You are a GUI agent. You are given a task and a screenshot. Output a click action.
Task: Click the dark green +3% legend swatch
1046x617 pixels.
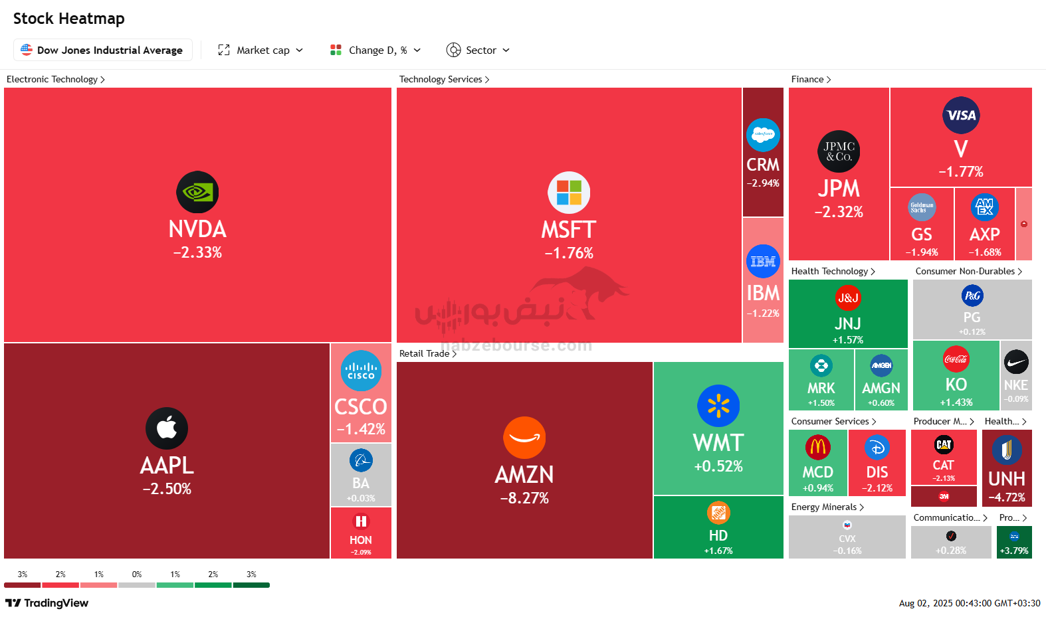(x=251, y=585)
